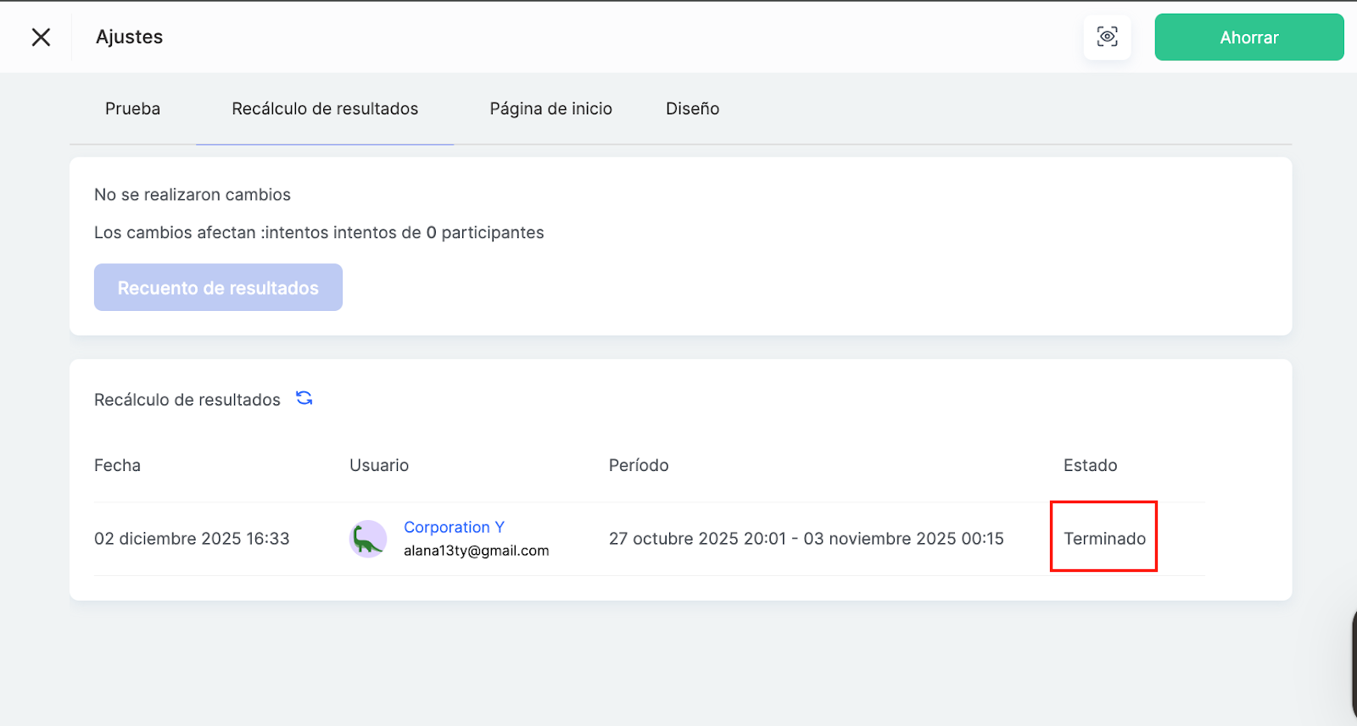Open the Corporation Y user link
Viewport: 1357px width, 726px height.
click(454, 527)
